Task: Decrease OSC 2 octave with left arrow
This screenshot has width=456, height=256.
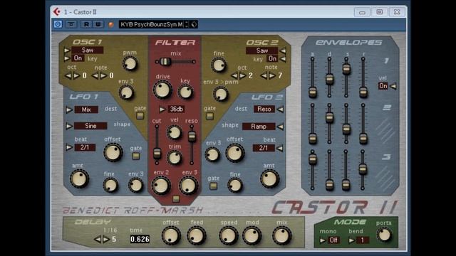Action: click(x=234, y=76)
